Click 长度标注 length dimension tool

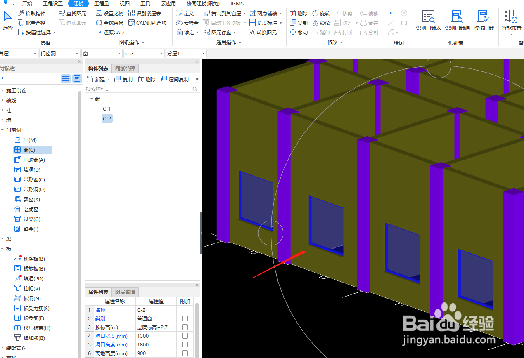(263, 23)
